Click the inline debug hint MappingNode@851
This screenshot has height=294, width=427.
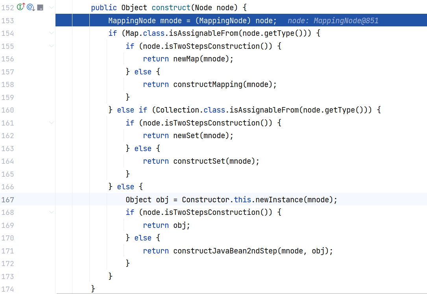click(x=346, y=21)
